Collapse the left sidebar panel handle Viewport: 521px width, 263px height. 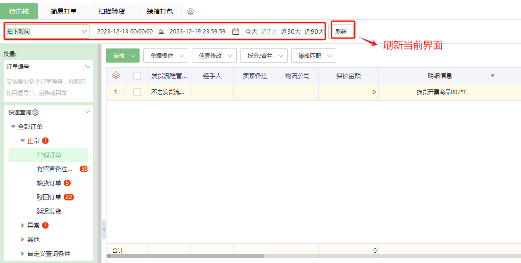point(104,229)
